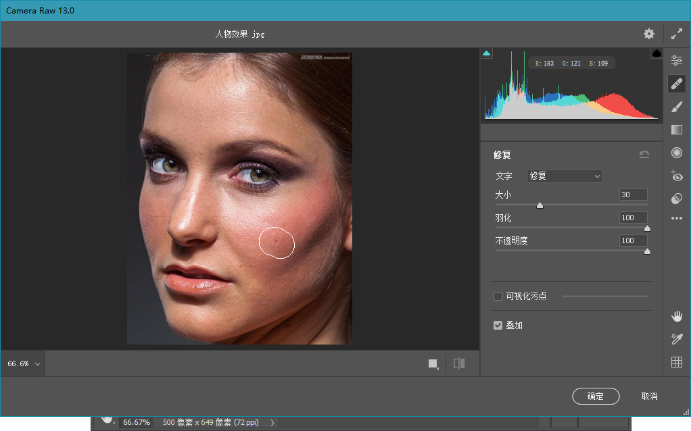This screenshot has height=431, width=691.
Task: Click the 文字 label
Action: (x=504, y=176)
